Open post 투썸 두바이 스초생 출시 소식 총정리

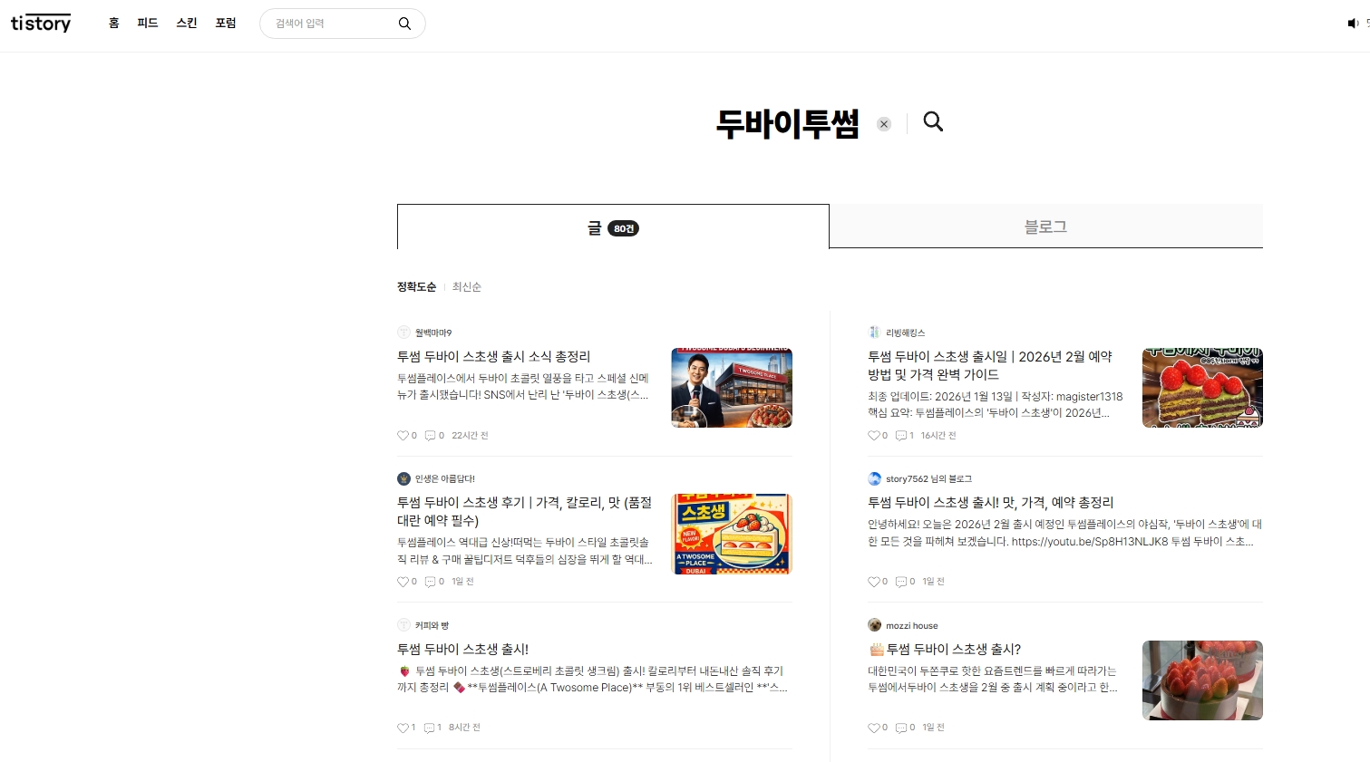tap(493, 357)
